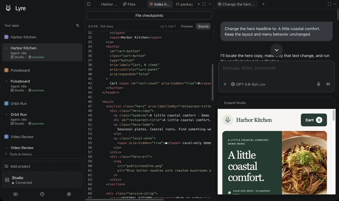Screen dimensions: 339x201
Task: Click Add project
Action: [x=42, y=166]
